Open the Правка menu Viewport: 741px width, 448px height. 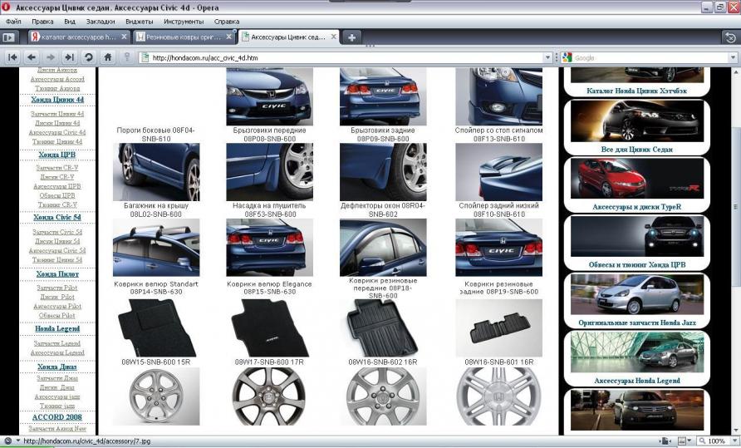click(x=42, y=22)
